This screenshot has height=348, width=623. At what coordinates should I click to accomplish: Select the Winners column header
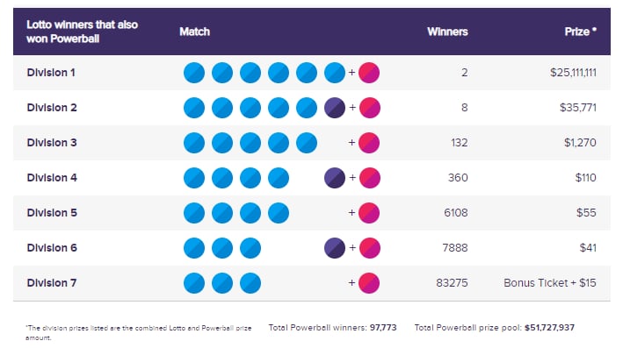tap(447, 32)
